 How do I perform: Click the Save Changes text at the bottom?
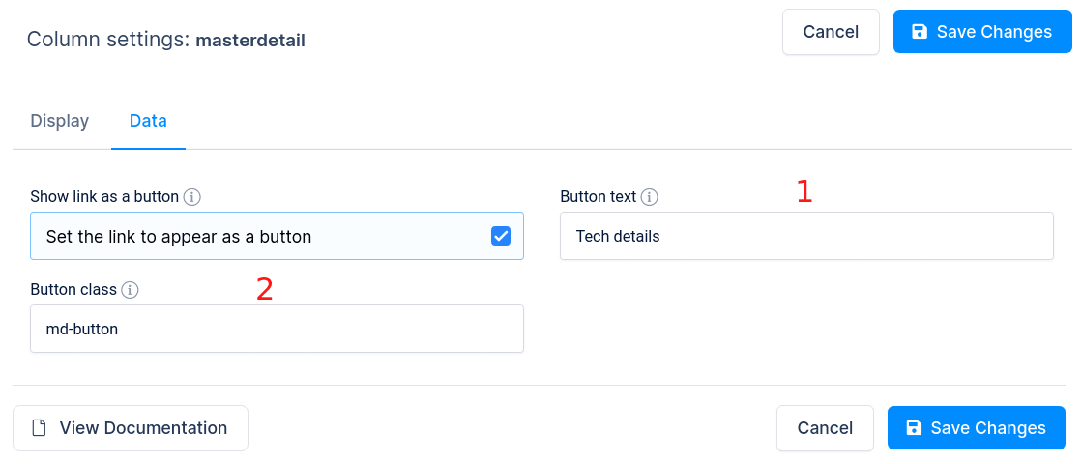pos(988,428)
